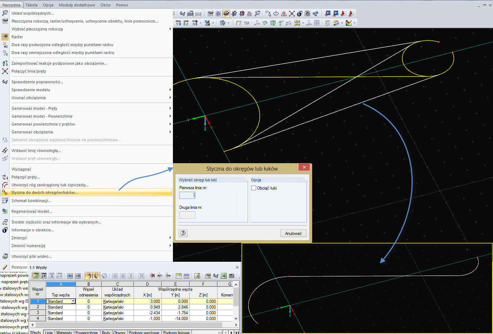Click the mirror tool icon in toolbar
The width and height of the screenshot is (493, 334).
[x=284, y=14]
